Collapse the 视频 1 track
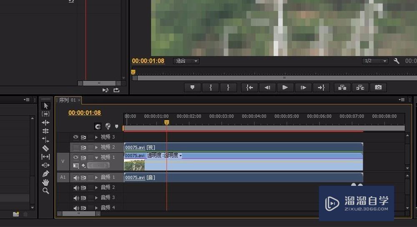Screen dimensions: 417x227 click(x=97, y=158)
